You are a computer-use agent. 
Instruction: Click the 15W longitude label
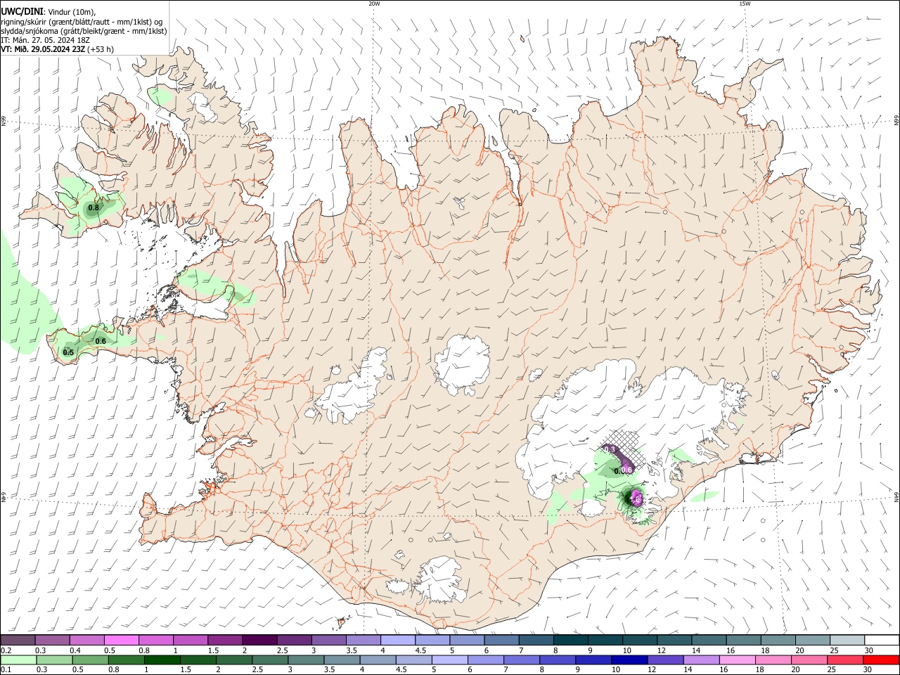click(745, 4)
